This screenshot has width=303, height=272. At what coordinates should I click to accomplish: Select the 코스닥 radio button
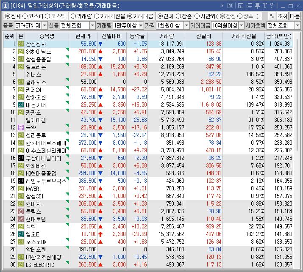(47, 16)
